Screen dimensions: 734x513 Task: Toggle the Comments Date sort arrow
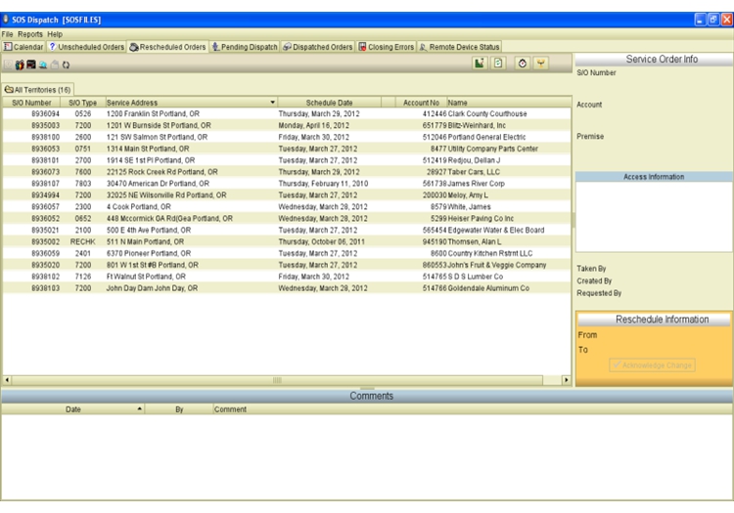tap(139, 408)
